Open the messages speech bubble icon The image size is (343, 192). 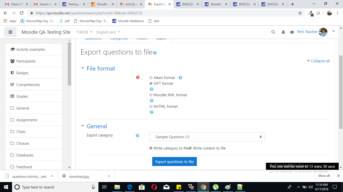[292, 32]
